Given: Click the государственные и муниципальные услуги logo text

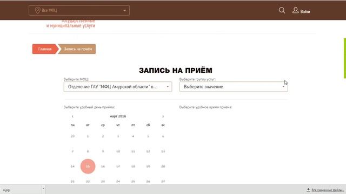Looking at the screenshot, I should 71,23.
